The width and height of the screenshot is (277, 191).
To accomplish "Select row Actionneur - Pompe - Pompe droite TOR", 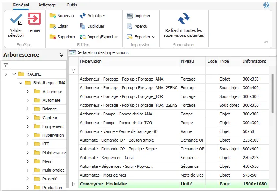I will 173,123.
